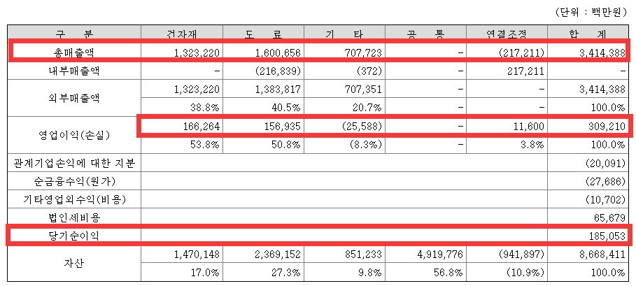This screenshot has width=636, height=286.
Task: Click the 관계기업손익에 대한 지분 label
Action: 73,164
